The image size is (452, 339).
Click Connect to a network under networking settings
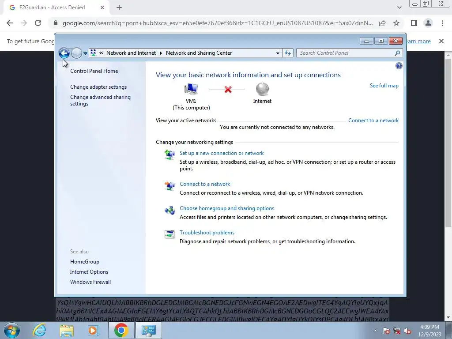(205, 184)
